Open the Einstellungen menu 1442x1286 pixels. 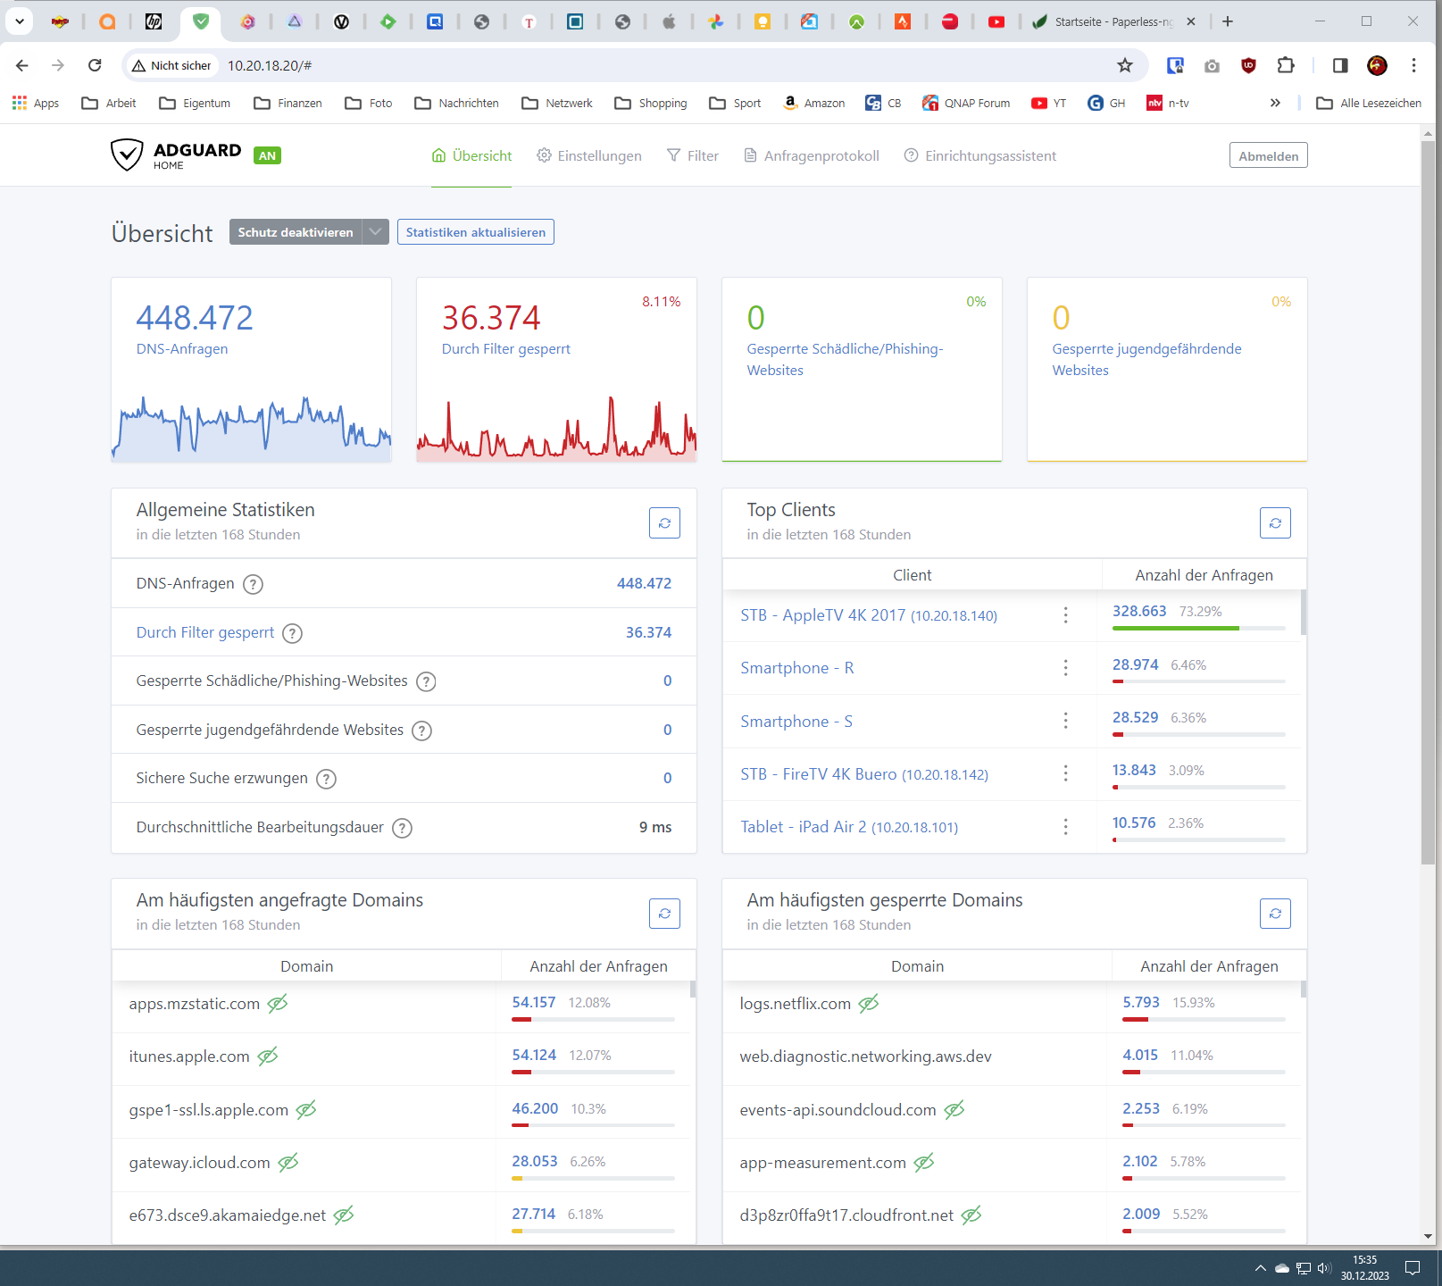[589, 155]
